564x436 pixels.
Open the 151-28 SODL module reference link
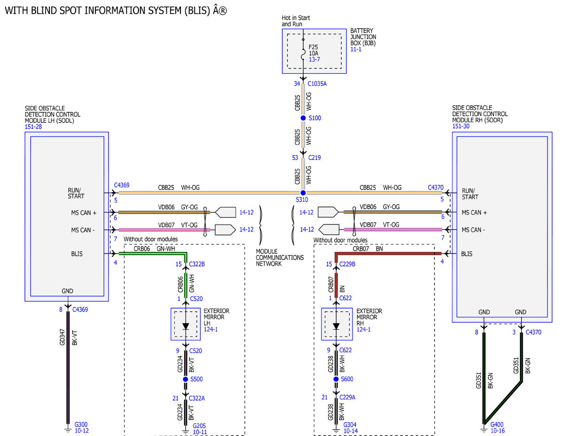tap(33, 127)
